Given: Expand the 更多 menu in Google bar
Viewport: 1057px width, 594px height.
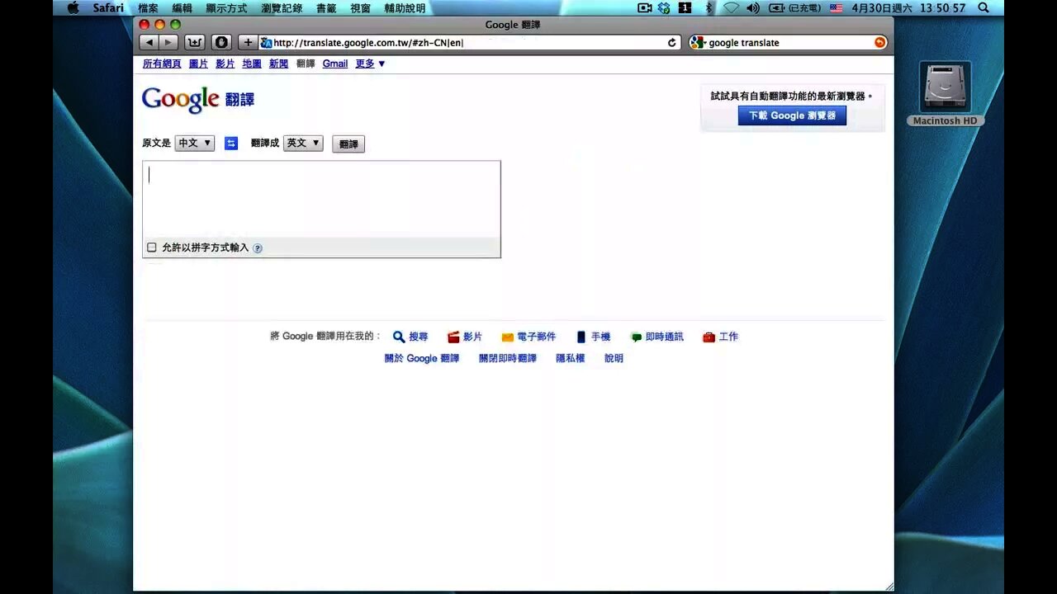Looking at the screenshot, I should pos(370,64).
